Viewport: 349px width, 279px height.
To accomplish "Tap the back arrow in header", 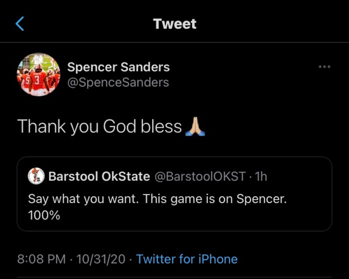I will click(20, 23).
